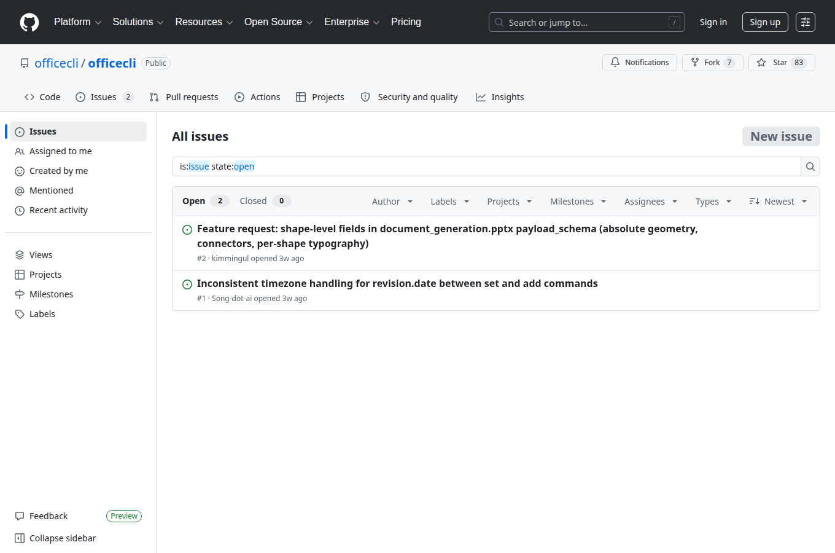Click the Collapse sidebar icon
The image size is (835, 553).
tap(20, 538)
